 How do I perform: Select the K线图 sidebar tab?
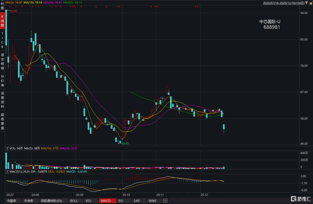(2, 21)
